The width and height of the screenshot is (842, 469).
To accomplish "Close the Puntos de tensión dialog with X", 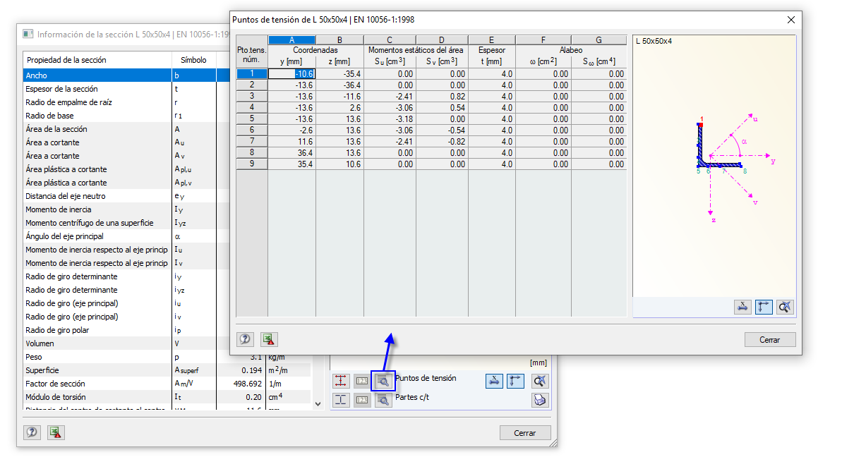I will tap(791, 20).
